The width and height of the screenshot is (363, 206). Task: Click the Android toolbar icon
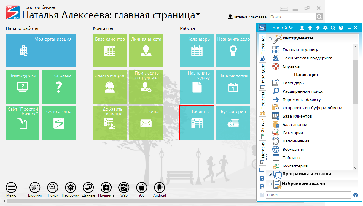[x=160, y=188]
